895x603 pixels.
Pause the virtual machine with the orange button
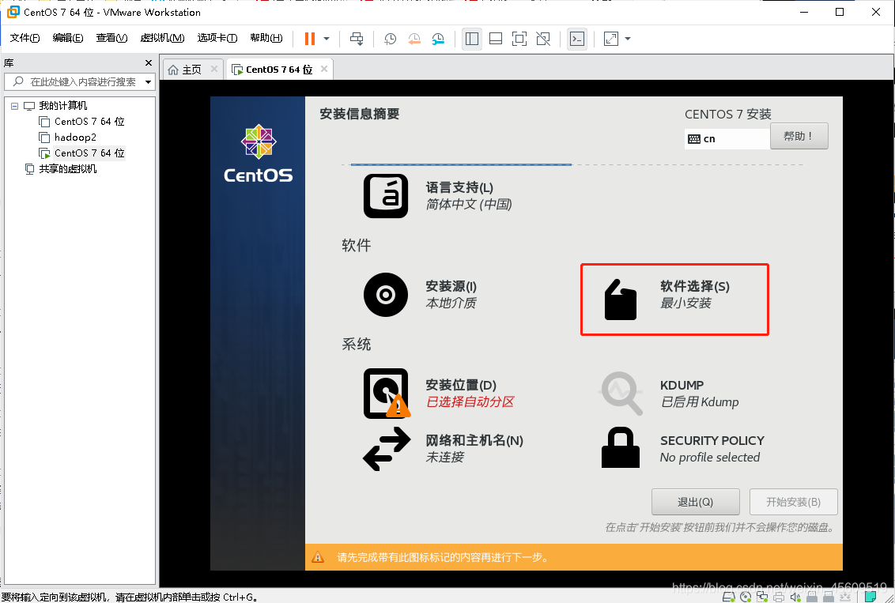[310, 38]
